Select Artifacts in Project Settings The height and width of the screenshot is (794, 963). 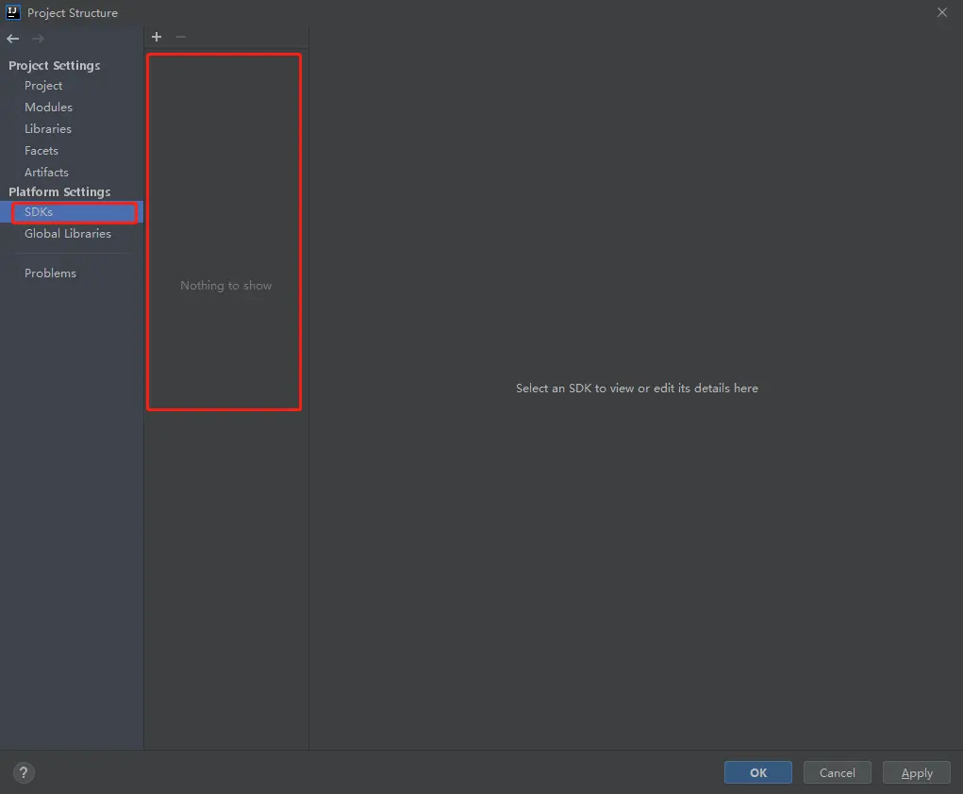(x=46, y=172)
